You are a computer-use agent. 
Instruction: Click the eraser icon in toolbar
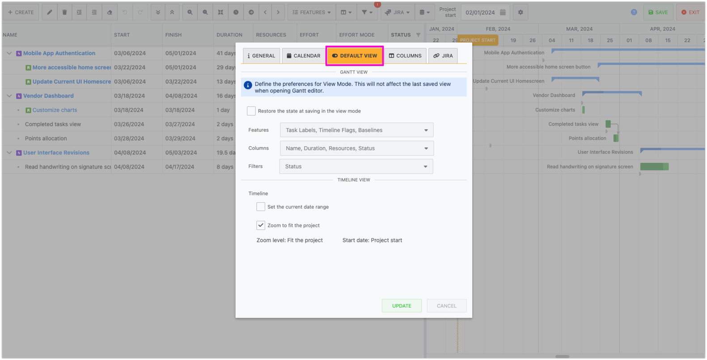[110, 12]
